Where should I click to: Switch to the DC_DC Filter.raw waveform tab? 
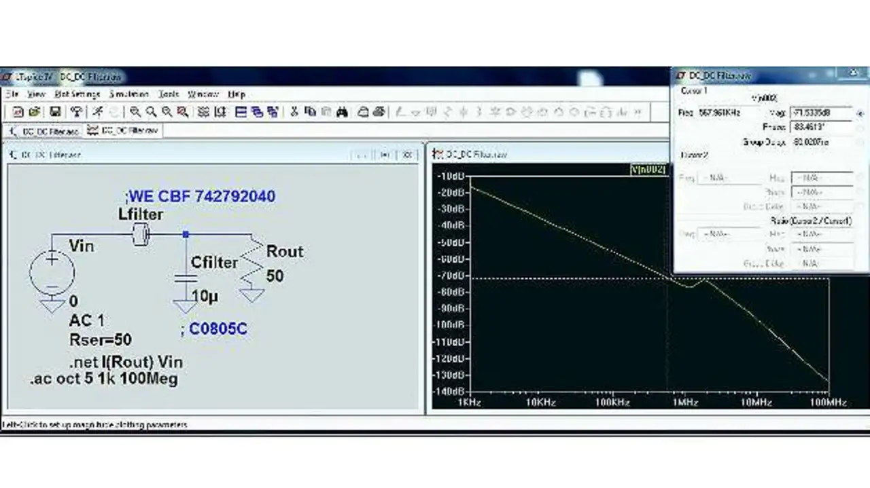[x=122, y=131]
